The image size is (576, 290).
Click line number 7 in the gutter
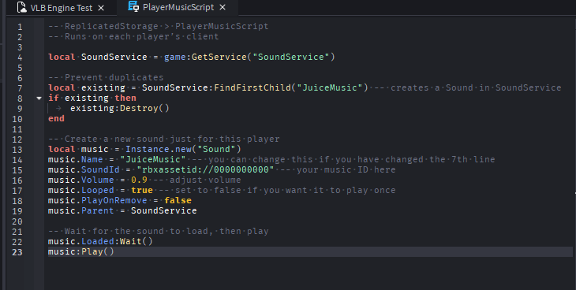pyautogui.click(x=20, y=88)
